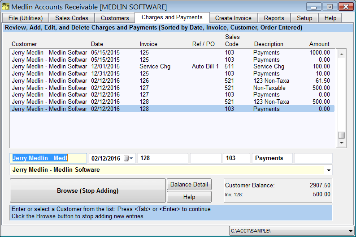Click the empty amount entry field
The image size is (356, 237).
(x=313, y=158)
